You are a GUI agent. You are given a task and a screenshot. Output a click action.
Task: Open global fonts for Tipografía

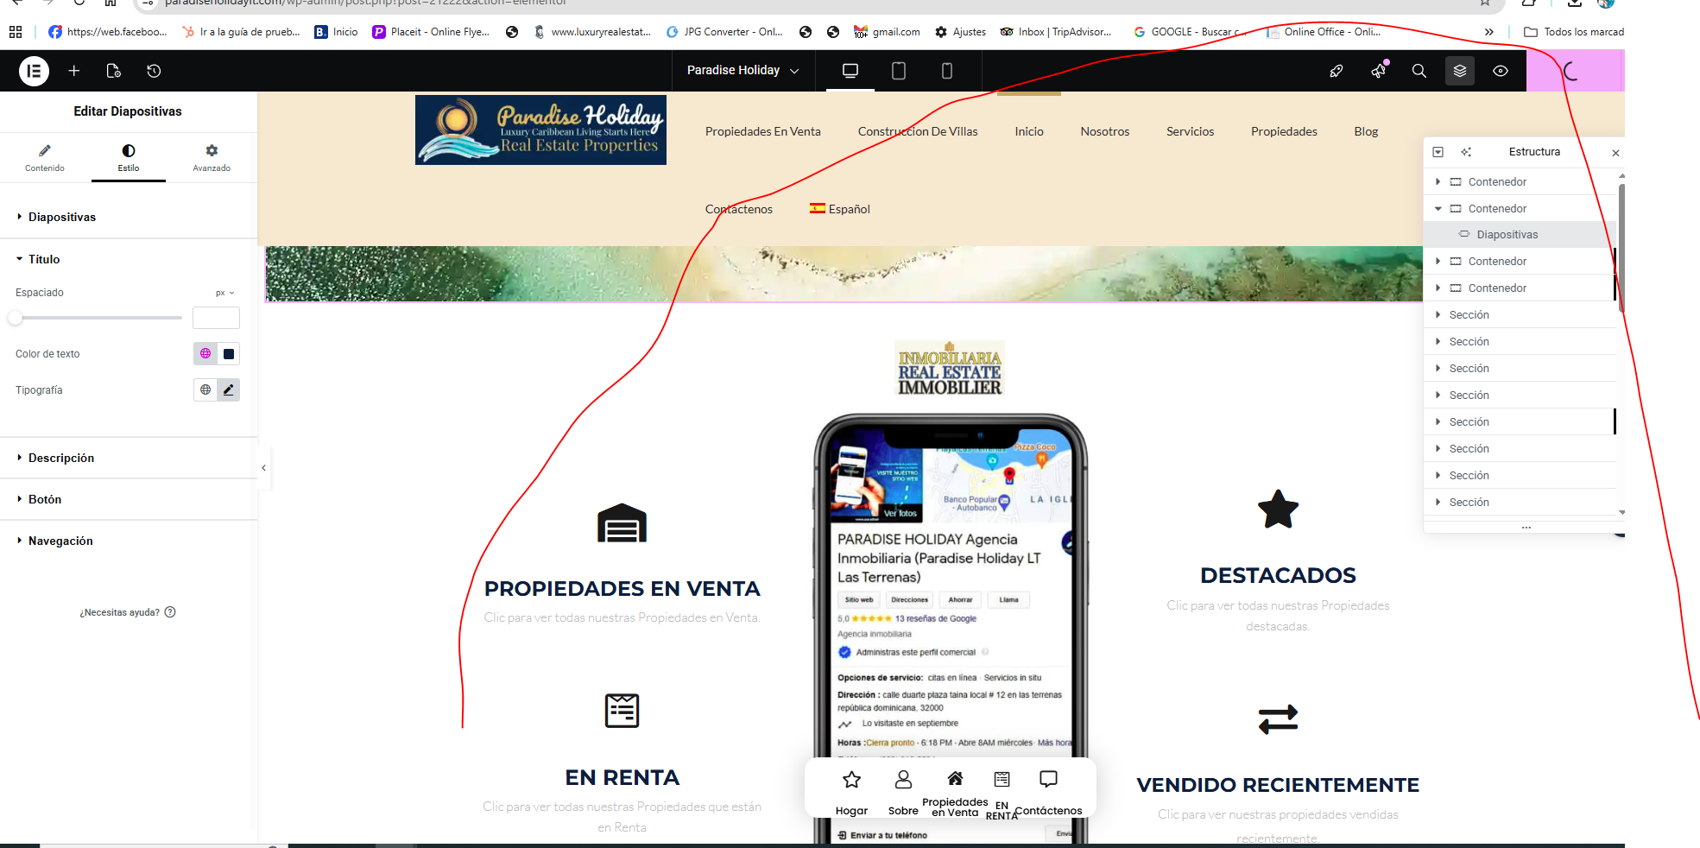[205, 389]
